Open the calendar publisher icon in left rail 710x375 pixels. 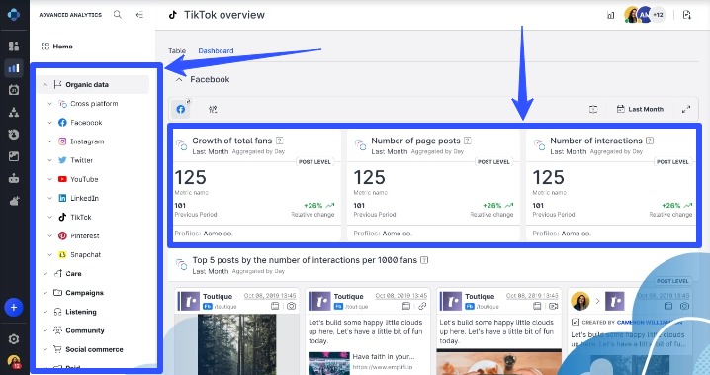14,90
